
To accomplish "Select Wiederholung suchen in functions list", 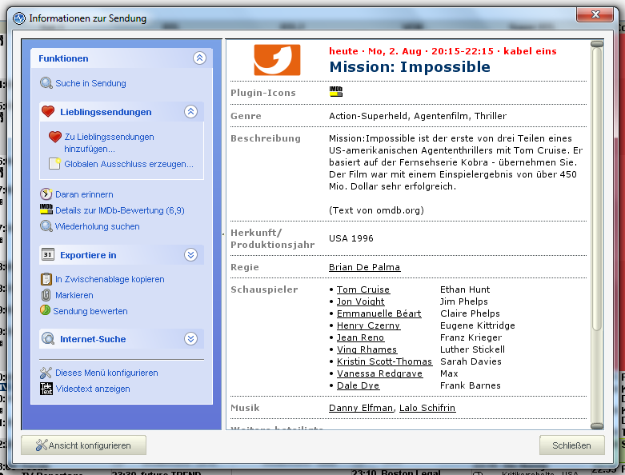I will [97, 226].
